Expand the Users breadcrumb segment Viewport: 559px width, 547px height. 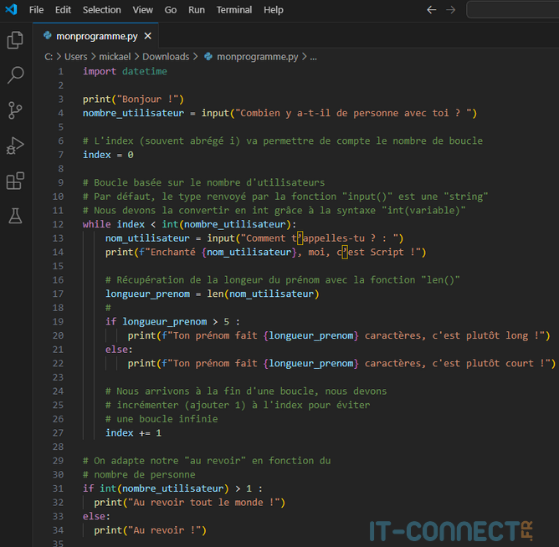pyautogui.click(x=75, y=57)
